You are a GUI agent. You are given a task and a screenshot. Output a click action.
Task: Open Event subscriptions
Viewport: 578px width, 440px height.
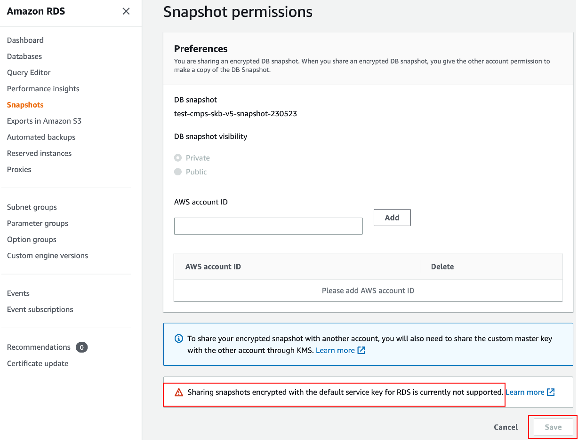click(x=40, y=309)
